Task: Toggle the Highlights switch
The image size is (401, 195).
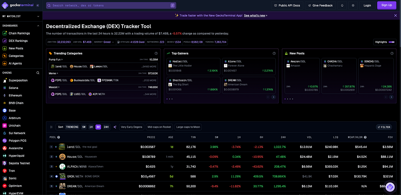Action: click(x=392, y=42)
